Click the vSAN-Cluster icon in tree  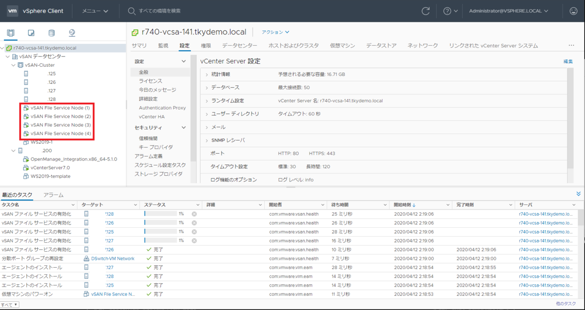(x=20, y=65)
